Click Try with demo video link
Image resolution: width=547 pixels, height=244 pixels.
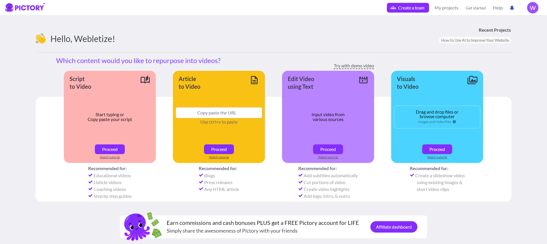354,66
